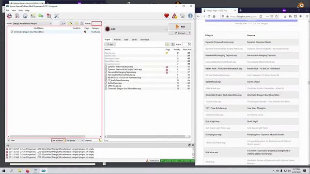This screenshot has width=310, height=174.
Task: Switch to the Archives tab
Action: [x=117, y=40]
